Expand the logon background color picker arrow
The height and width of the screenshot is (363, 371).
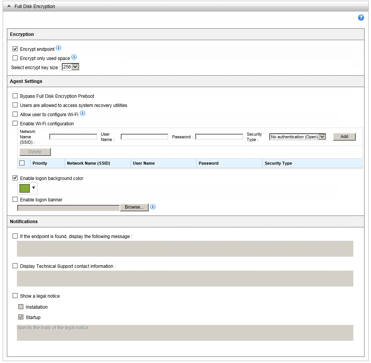[34, 188]
